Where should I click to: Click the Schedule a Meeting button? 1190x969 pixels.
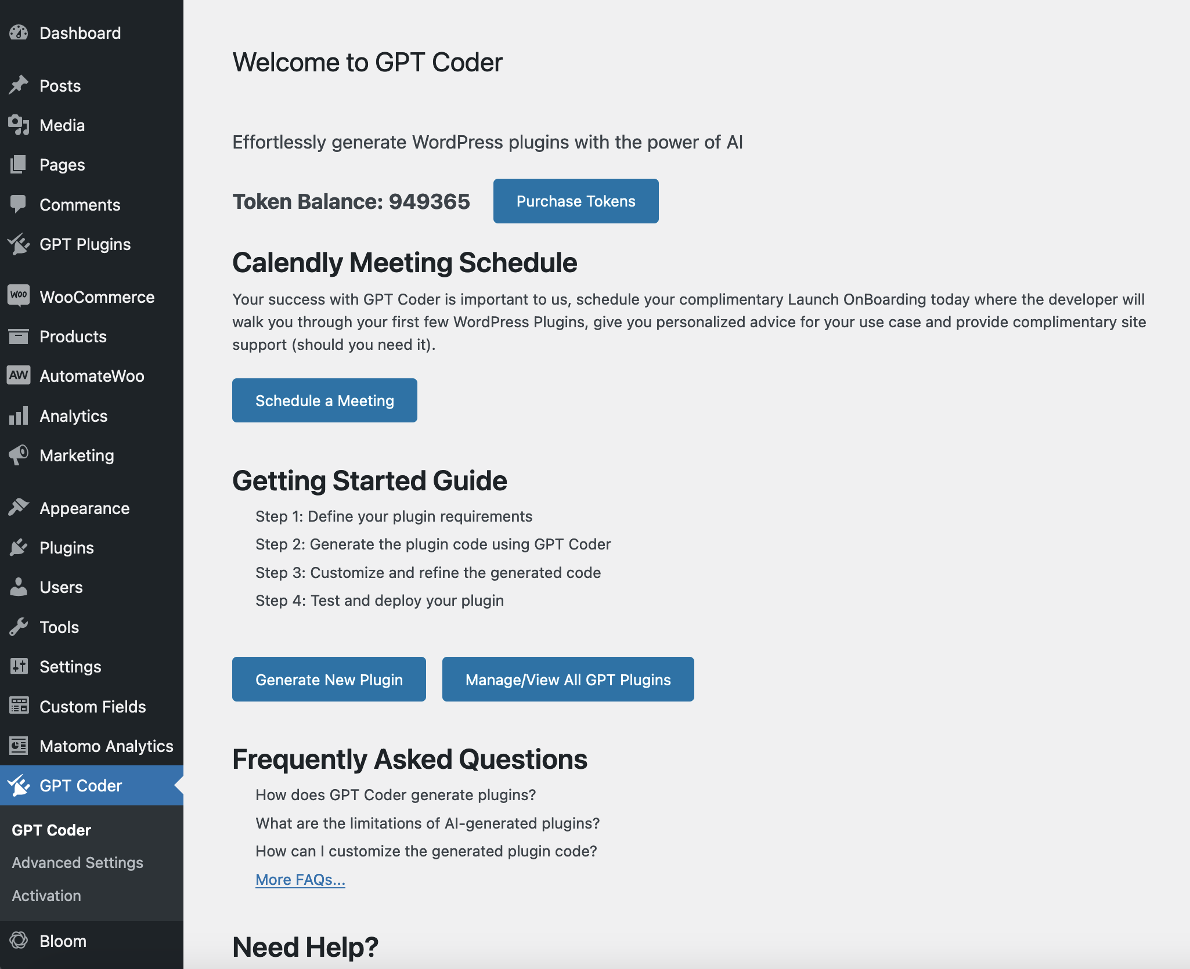coord(324,400)
